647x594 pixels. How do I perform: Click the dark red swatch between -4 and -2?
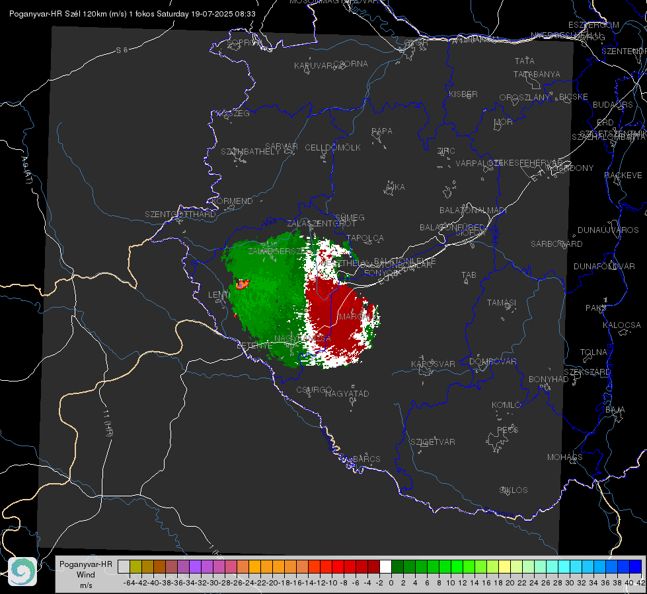click(373, 566)
